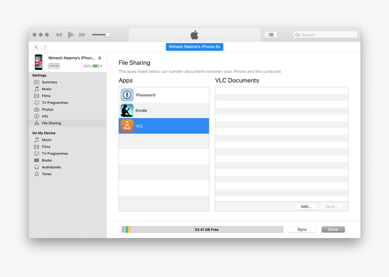389x277 pixels.
Task: Click the 64GB capacity badge
Action: pos(54,66)
